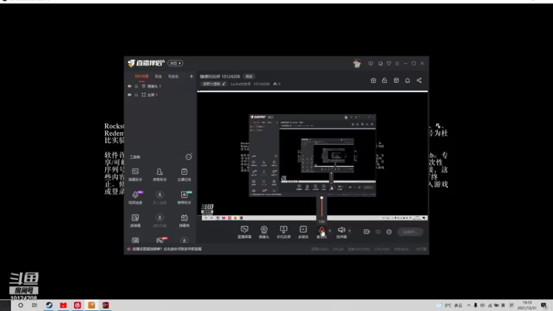The width and height of the screenshot is (553, 311).
Task: Click the 扬声器 speaker icon
Action: point(341,230)
